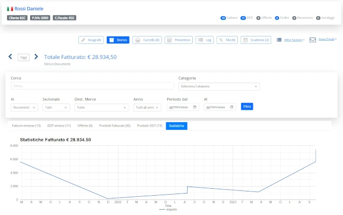Click the Italian flag icon beside Rossi Daniele
Viewport: 343px width, 215px height.
pos(10,9)
